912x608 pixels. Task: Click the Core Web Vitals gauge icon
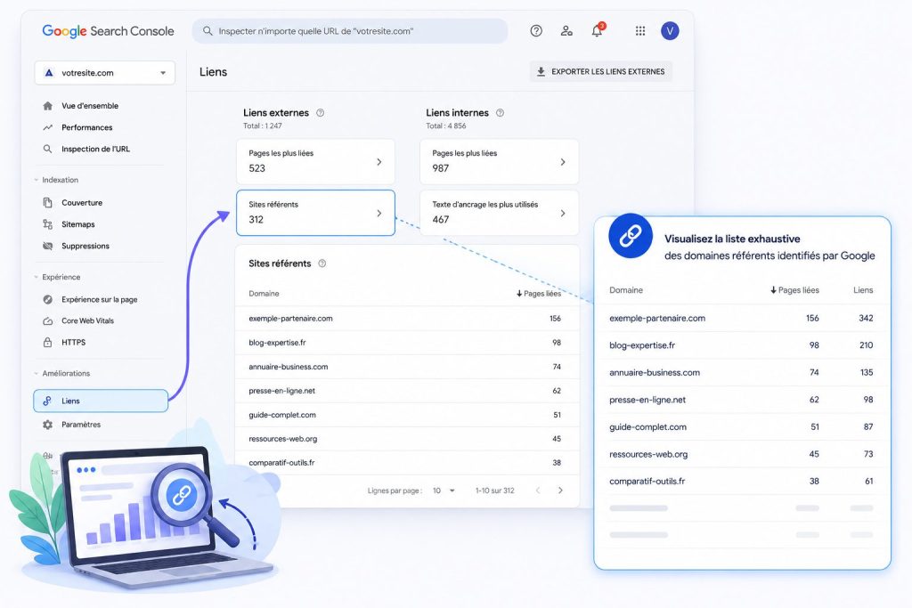coord(48,320)
